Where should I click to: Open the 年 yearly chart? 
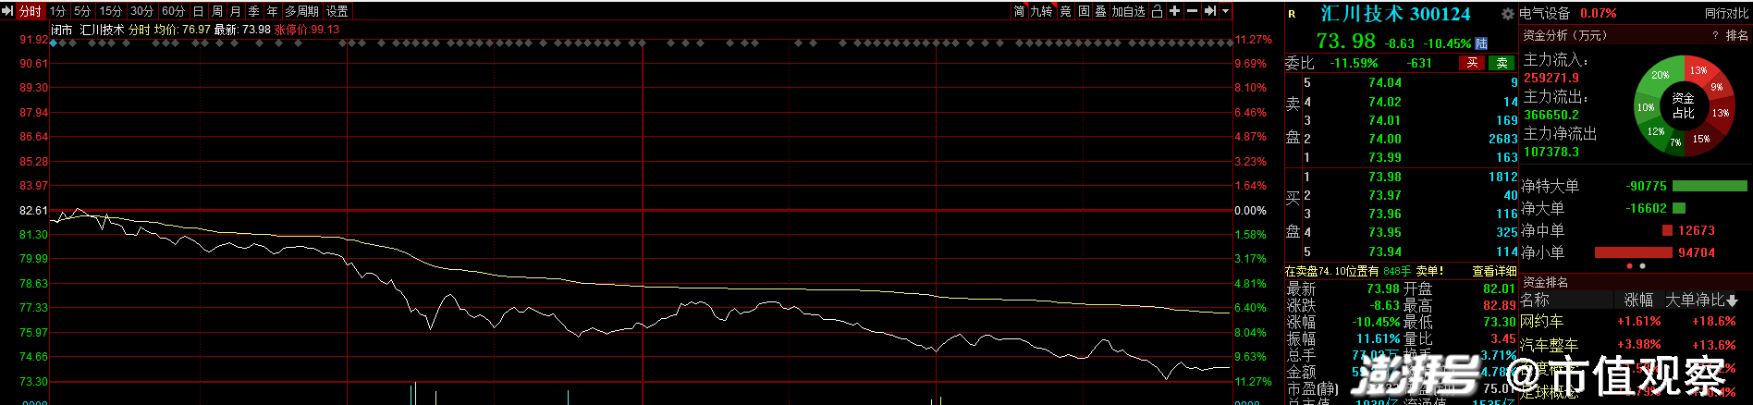273,11
